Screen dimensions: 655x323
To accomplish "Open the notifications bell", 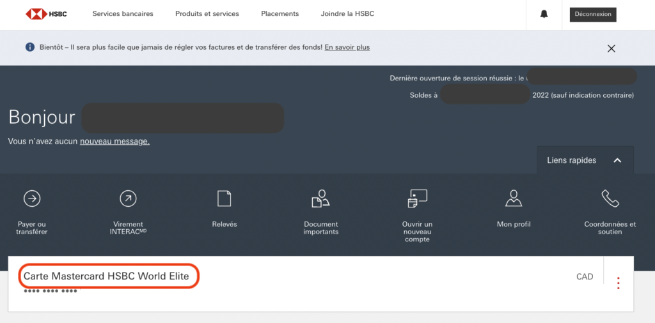I will [544, 14].
